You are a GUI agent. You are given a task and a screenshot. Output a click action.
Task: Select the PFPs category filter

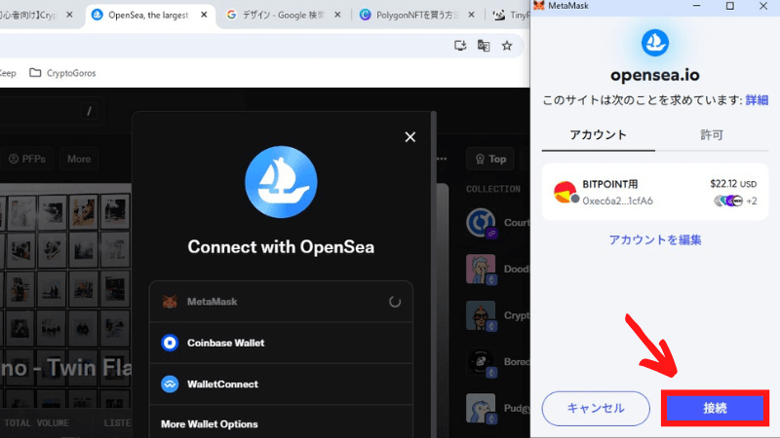coord(27,159)
